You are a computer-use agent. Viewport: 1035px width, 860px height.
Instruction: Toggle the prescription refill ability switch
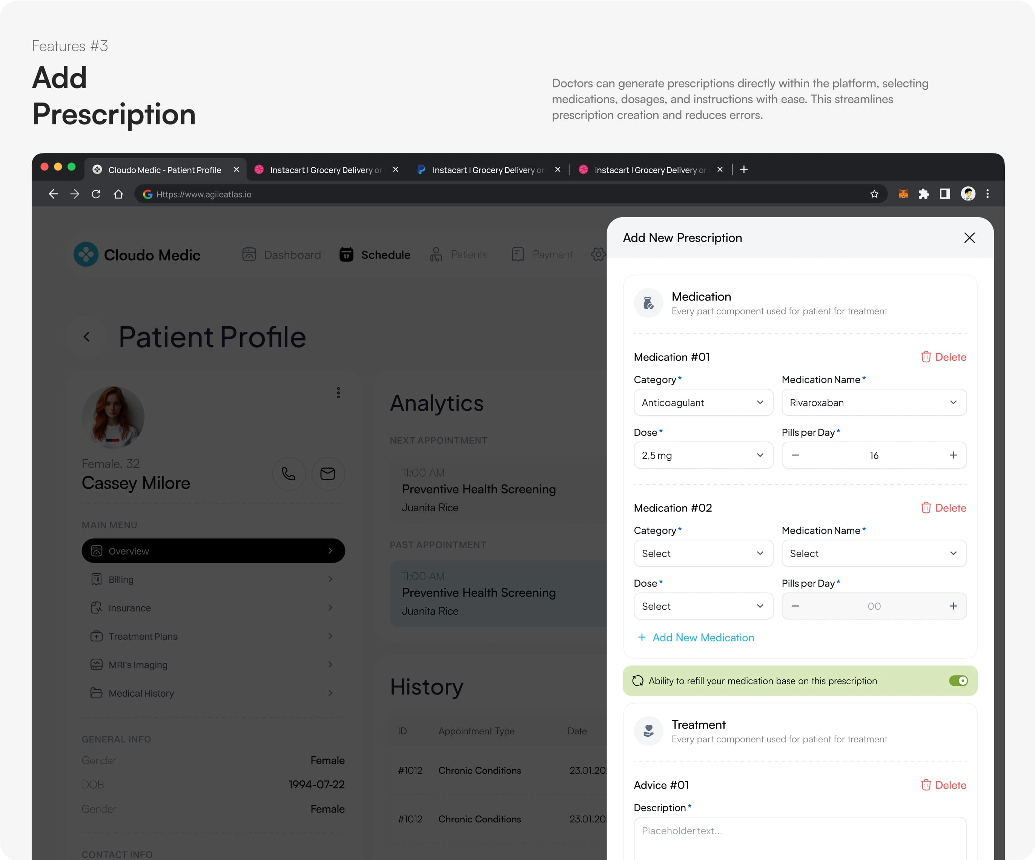click(958, 681)
